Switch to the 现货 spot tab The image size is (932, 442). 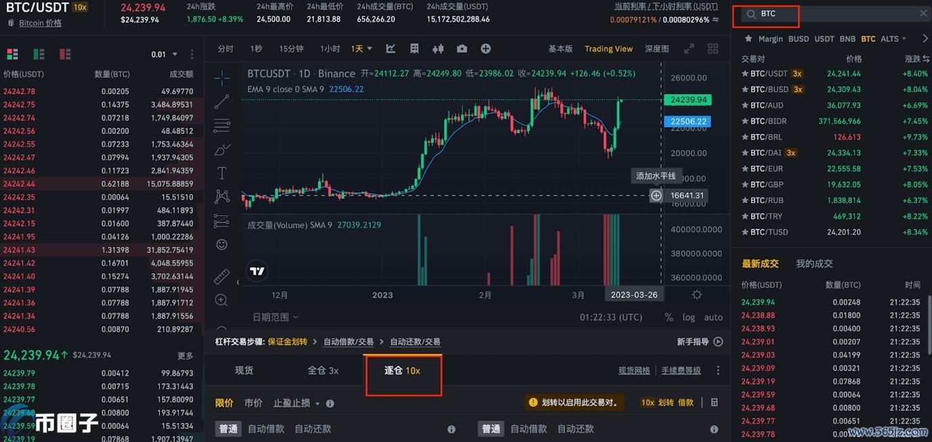244,370
